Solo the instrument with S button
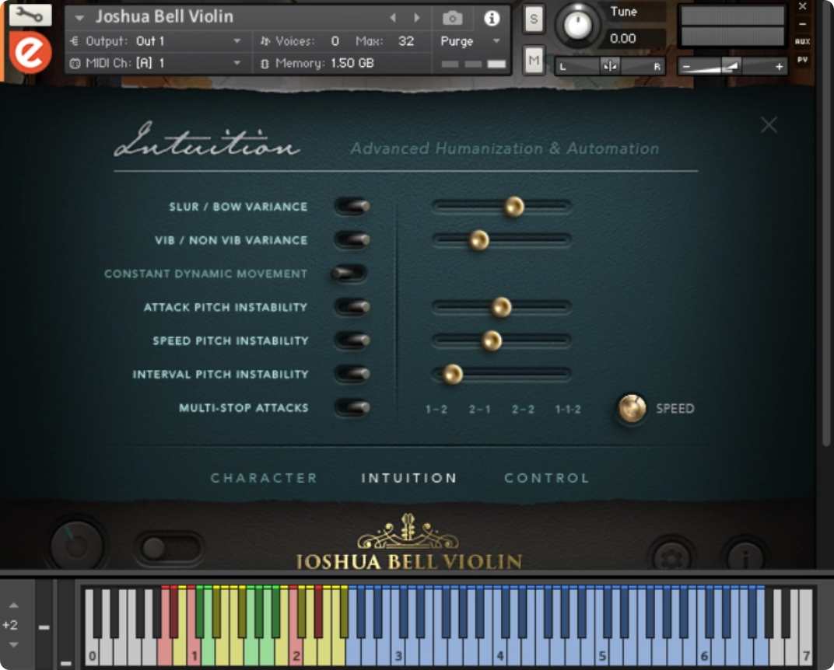The width and height of the screenshot is (834, 670). [x=534, y=19]
